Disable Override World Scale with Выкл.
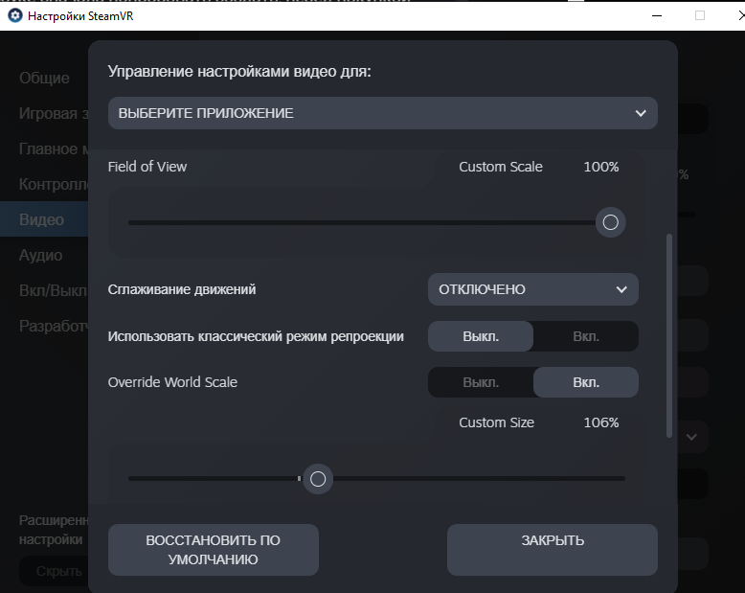 click(481, 382)
